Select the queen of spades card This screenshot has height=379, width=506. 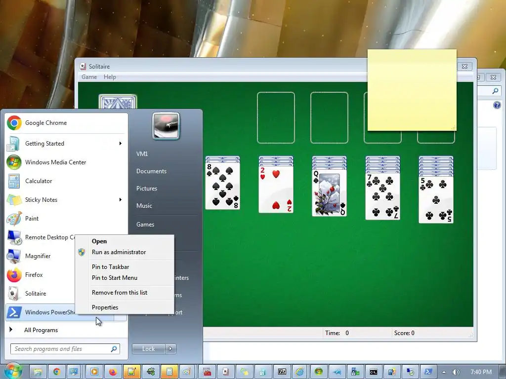pos(329,193)
